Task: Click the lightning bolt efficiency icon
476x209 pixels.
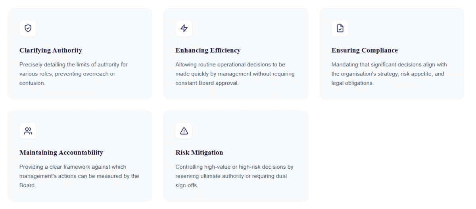Action: tap(184, 28)
